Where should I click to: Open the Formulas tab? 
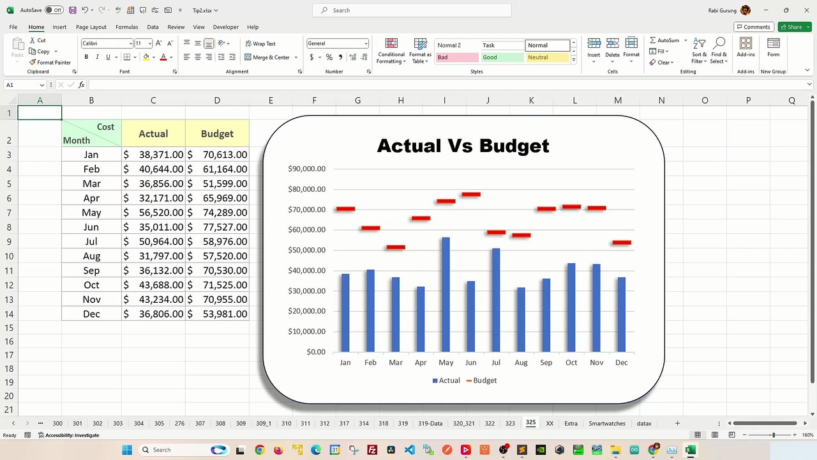pos(126,27)
